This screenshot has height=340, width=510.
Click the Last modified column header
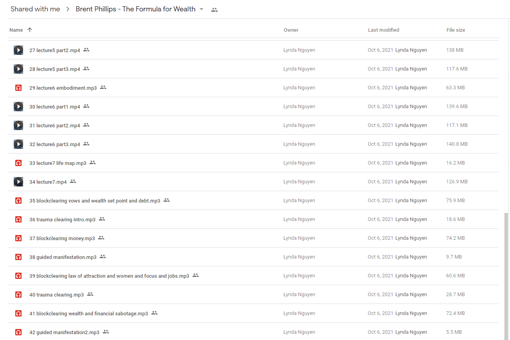[x=384, y=30]
